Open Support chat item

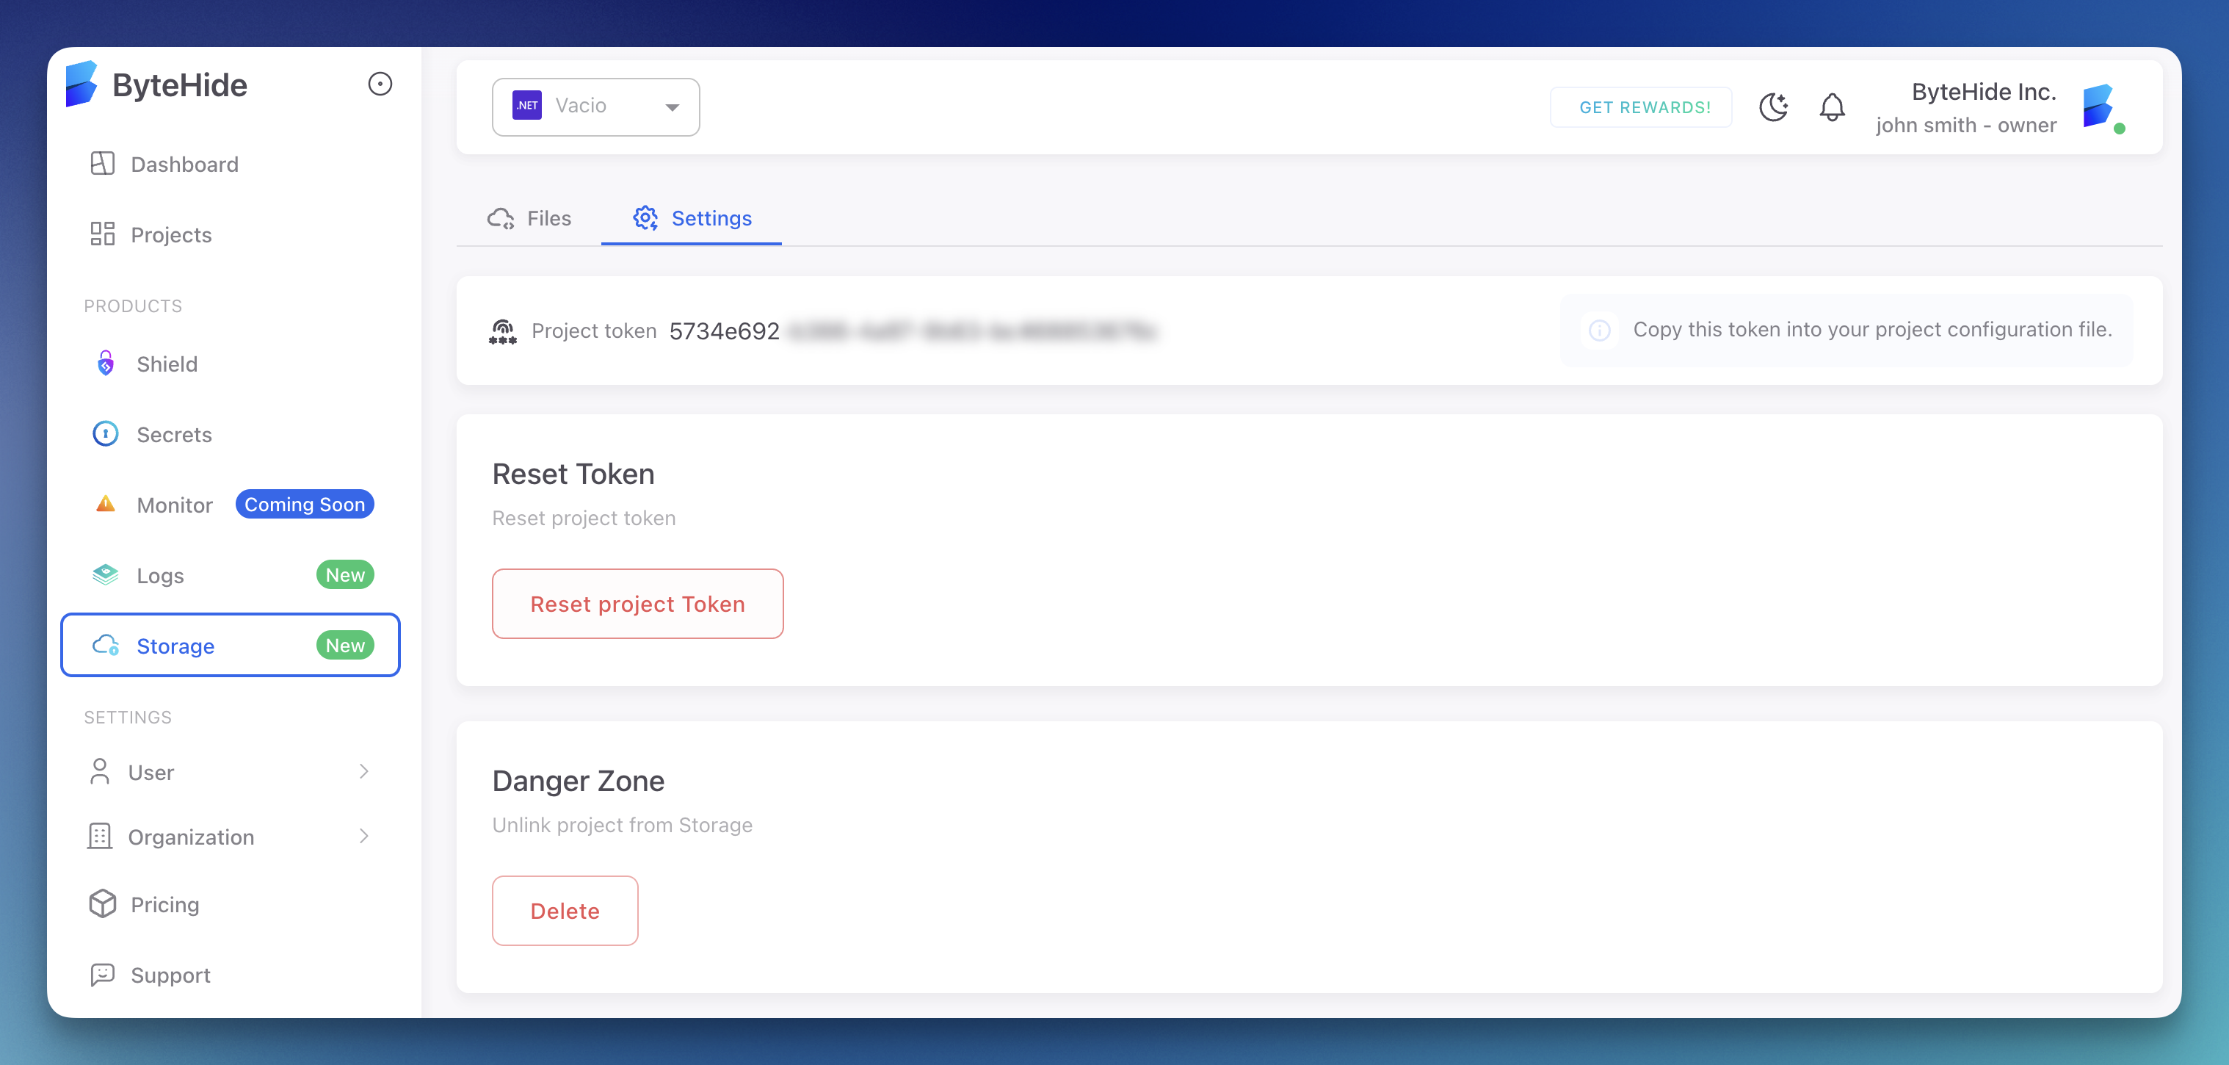tap(170, 975)
